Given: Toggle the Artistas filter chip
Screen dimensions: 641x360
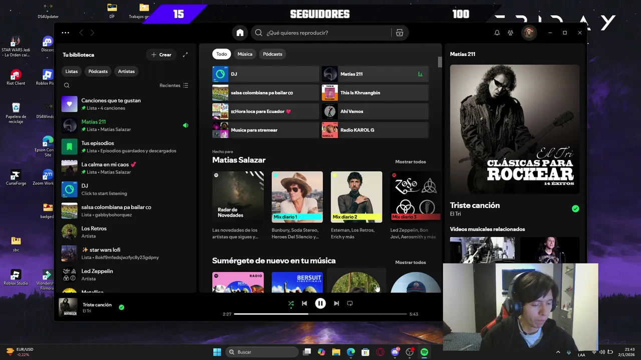Looking at the screenshot, I should pyautogui.click(x=126, y=71).
